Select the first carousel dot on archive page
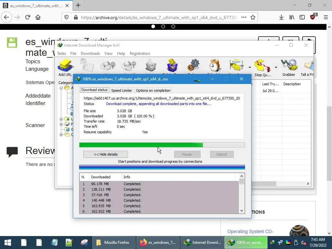The height and width of the screenshot is (249, 332). point(153,27)
